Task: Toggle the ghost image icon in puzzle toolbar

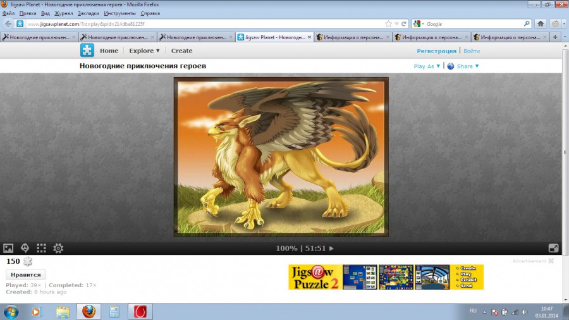Action: tap(25, 248)
